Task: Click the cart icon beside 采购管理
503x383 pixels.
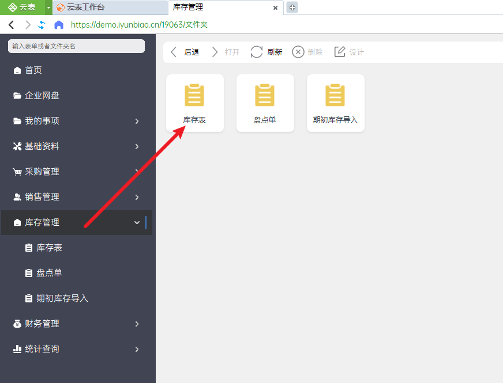Action: click(17, 172)
